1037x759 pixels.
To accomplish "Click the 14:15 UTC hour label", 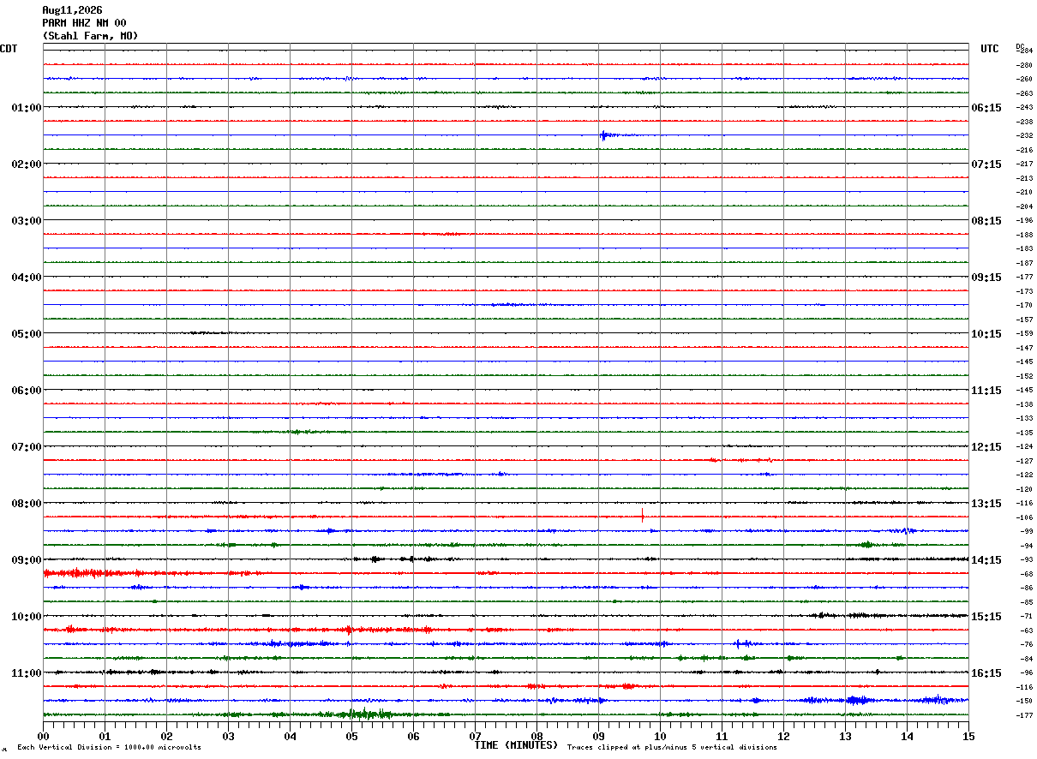I will point(986,560).
